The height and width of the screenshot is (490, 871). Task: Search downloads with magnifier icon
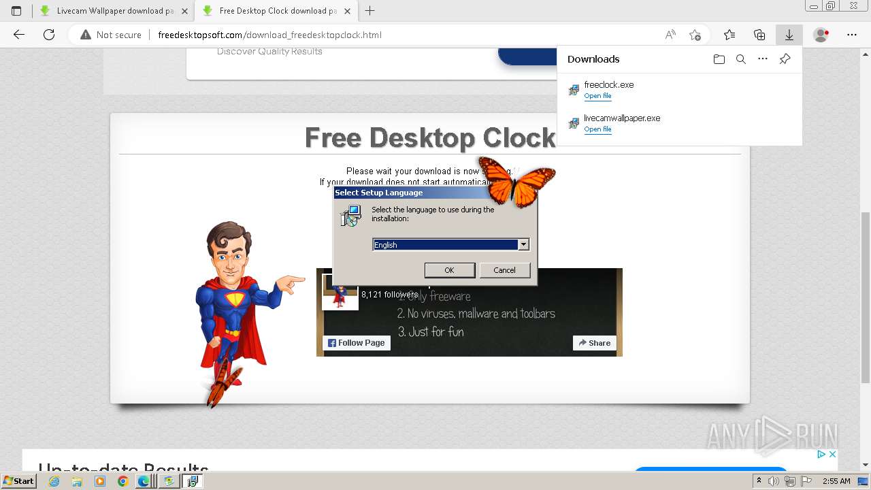click(x=741, y=59)
